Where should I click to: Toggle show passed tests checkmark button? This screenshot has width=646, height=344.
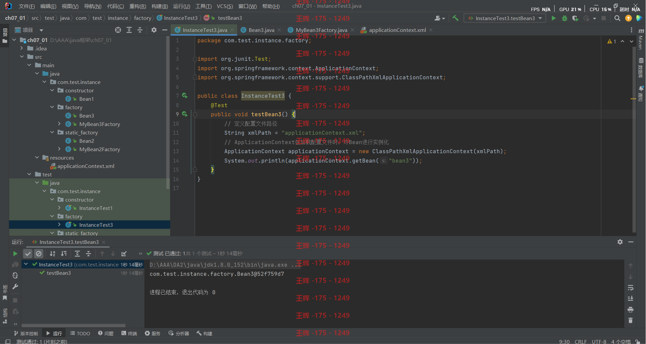(28, 254)
